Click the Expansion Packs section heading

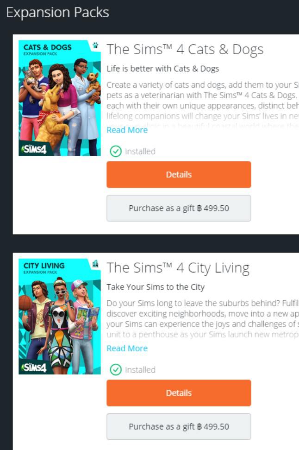[57, 13]
